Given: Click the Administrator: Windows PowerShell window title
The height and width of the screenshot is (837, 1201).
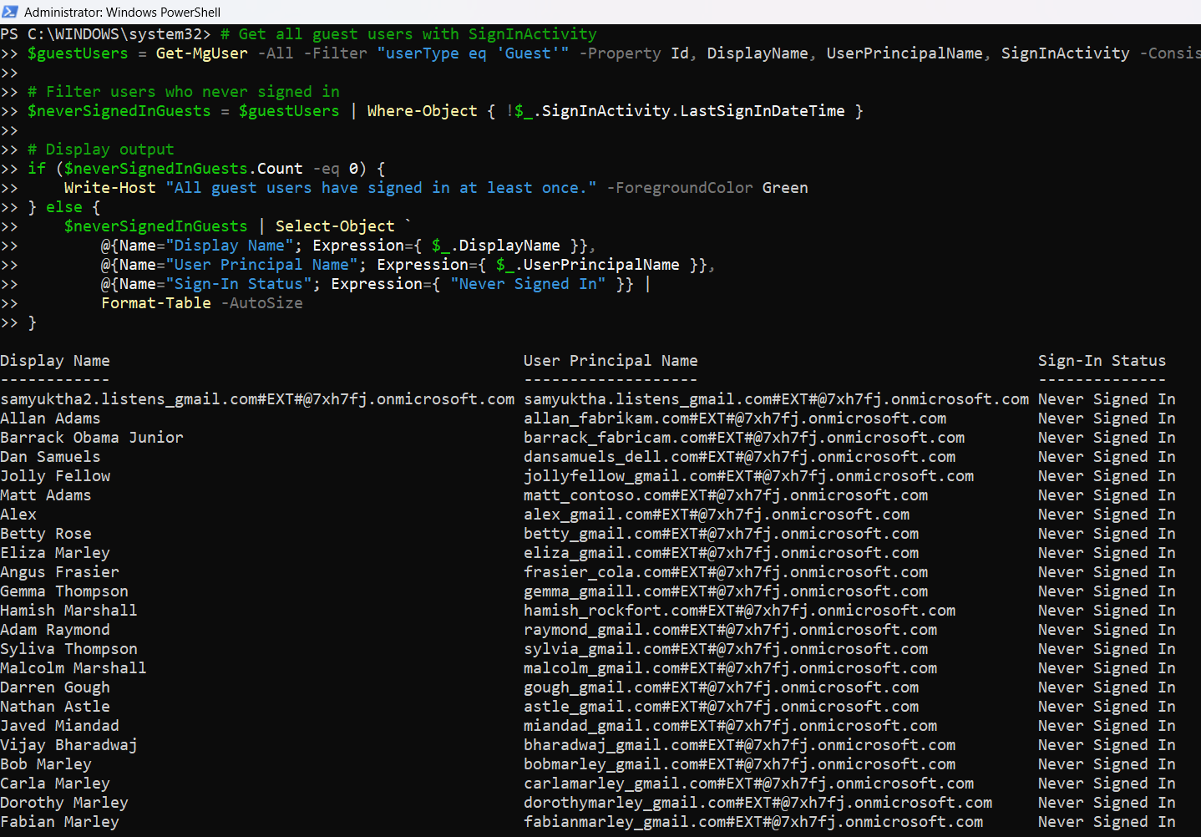Looking at the screenshot, I should click(x=122, y=12).
